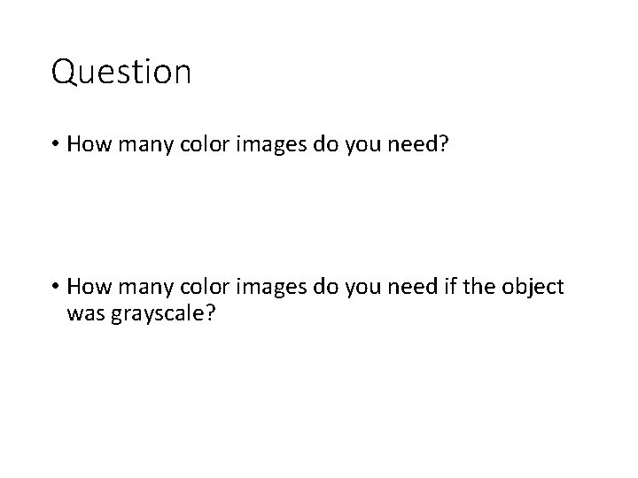Click the word 'do' in first bullet
The image size is (638, 478).
pyautogui.click(x=326, y=143)
